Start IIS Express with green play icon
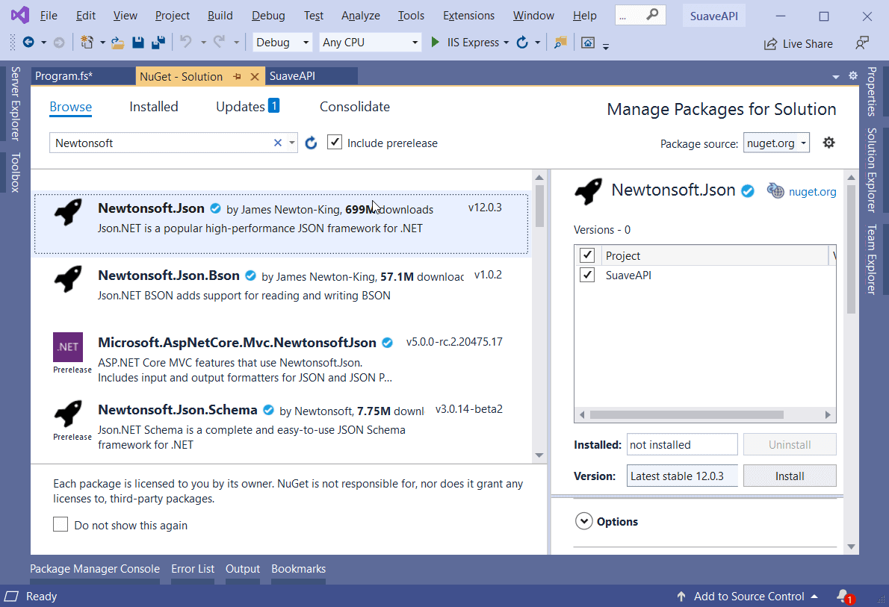The image size is (889, 607). 435,42
